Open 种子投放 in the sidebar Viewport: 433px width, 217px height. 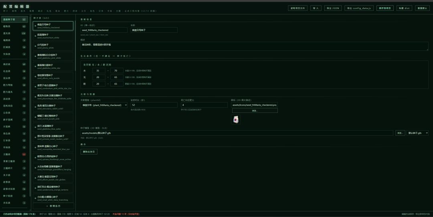pos(14,196)
